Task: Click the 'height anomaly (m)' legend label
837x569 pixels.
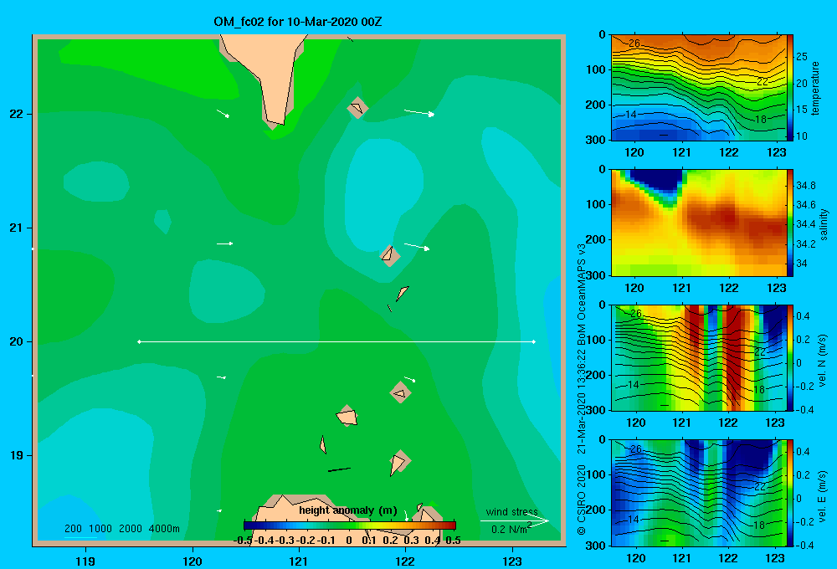Action: click(348, 510)
